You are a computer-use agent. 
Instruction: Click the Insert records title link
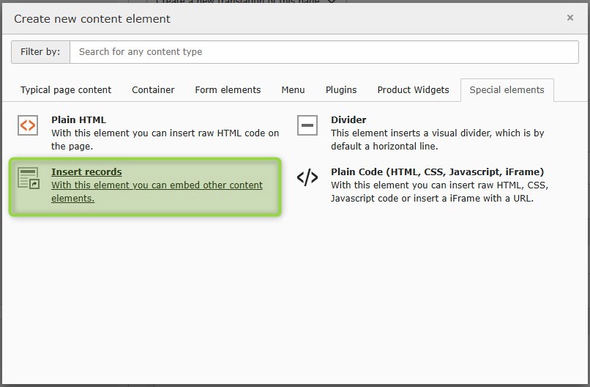86,172
